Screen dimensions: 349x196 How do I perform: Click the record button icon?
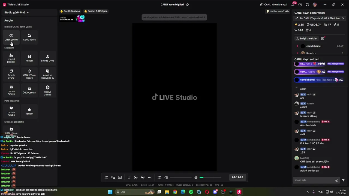click(x=136, y=177)
